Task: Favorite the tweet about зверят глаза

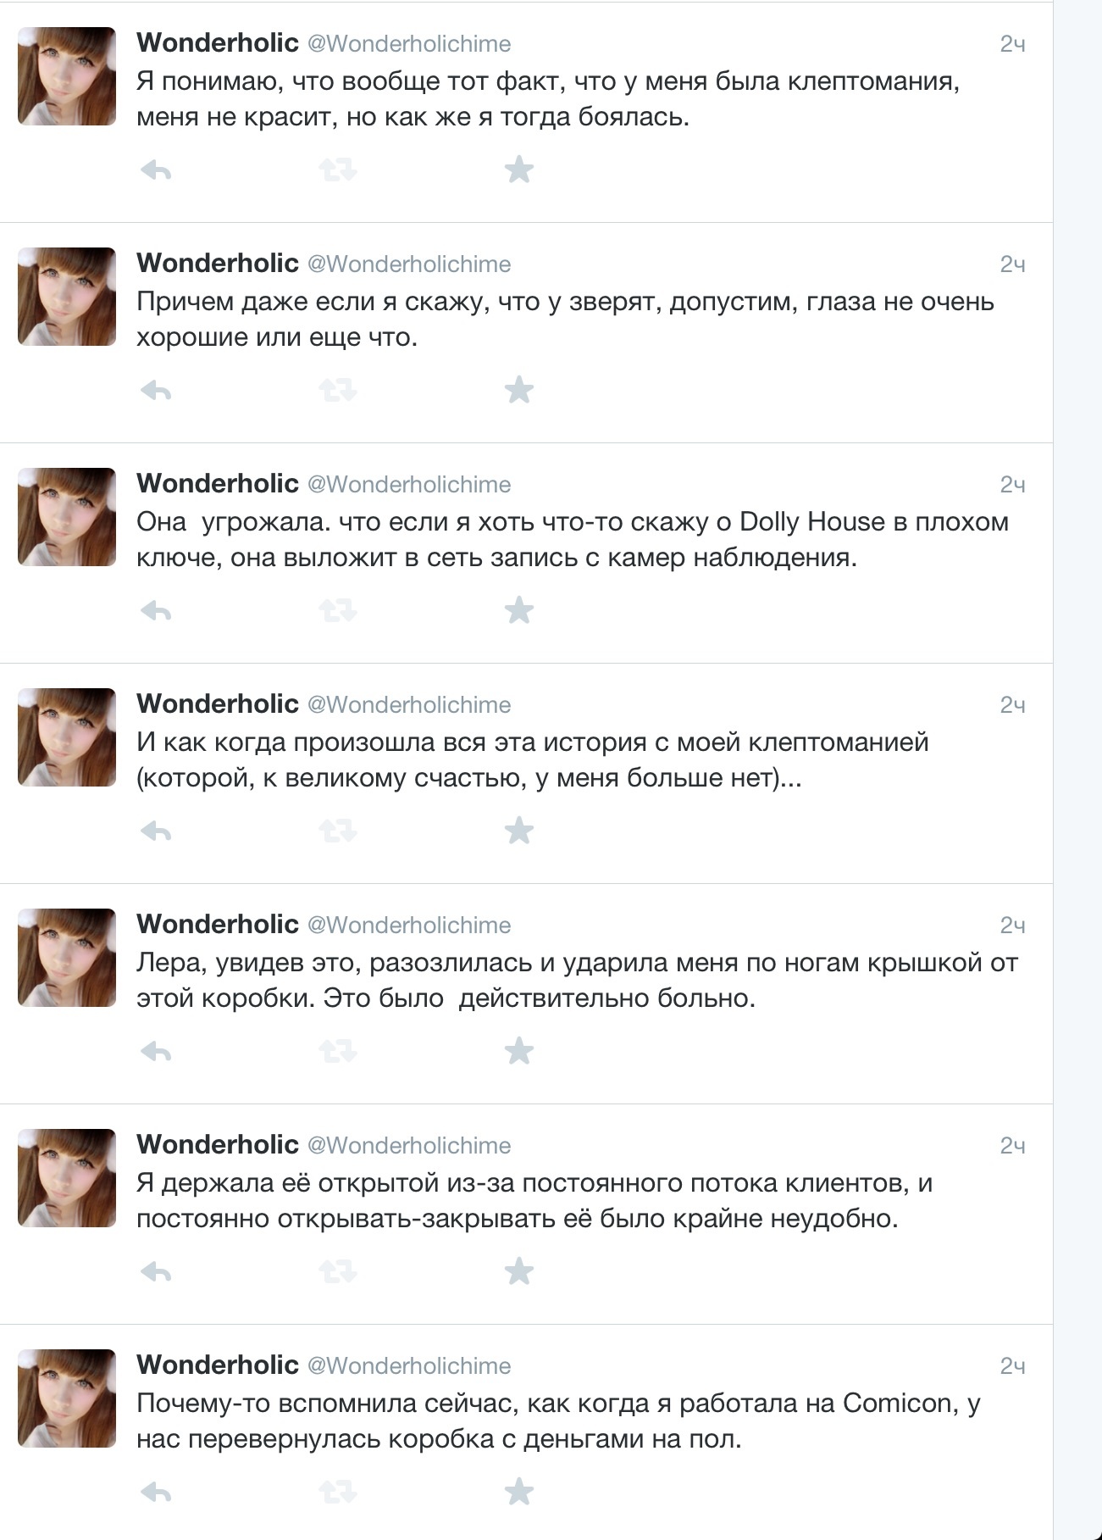Action: pyautogui.click(x=518, y=390)
